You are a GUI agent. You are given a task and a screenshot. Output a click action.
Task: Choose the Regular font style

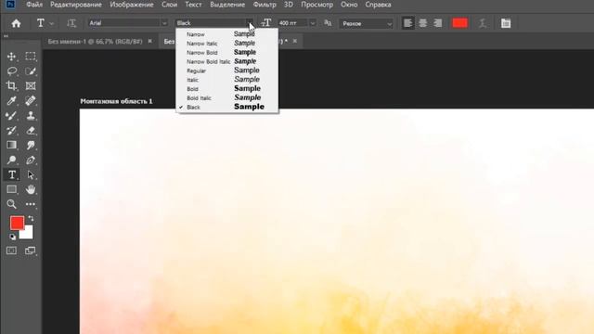tap(226, 71)
